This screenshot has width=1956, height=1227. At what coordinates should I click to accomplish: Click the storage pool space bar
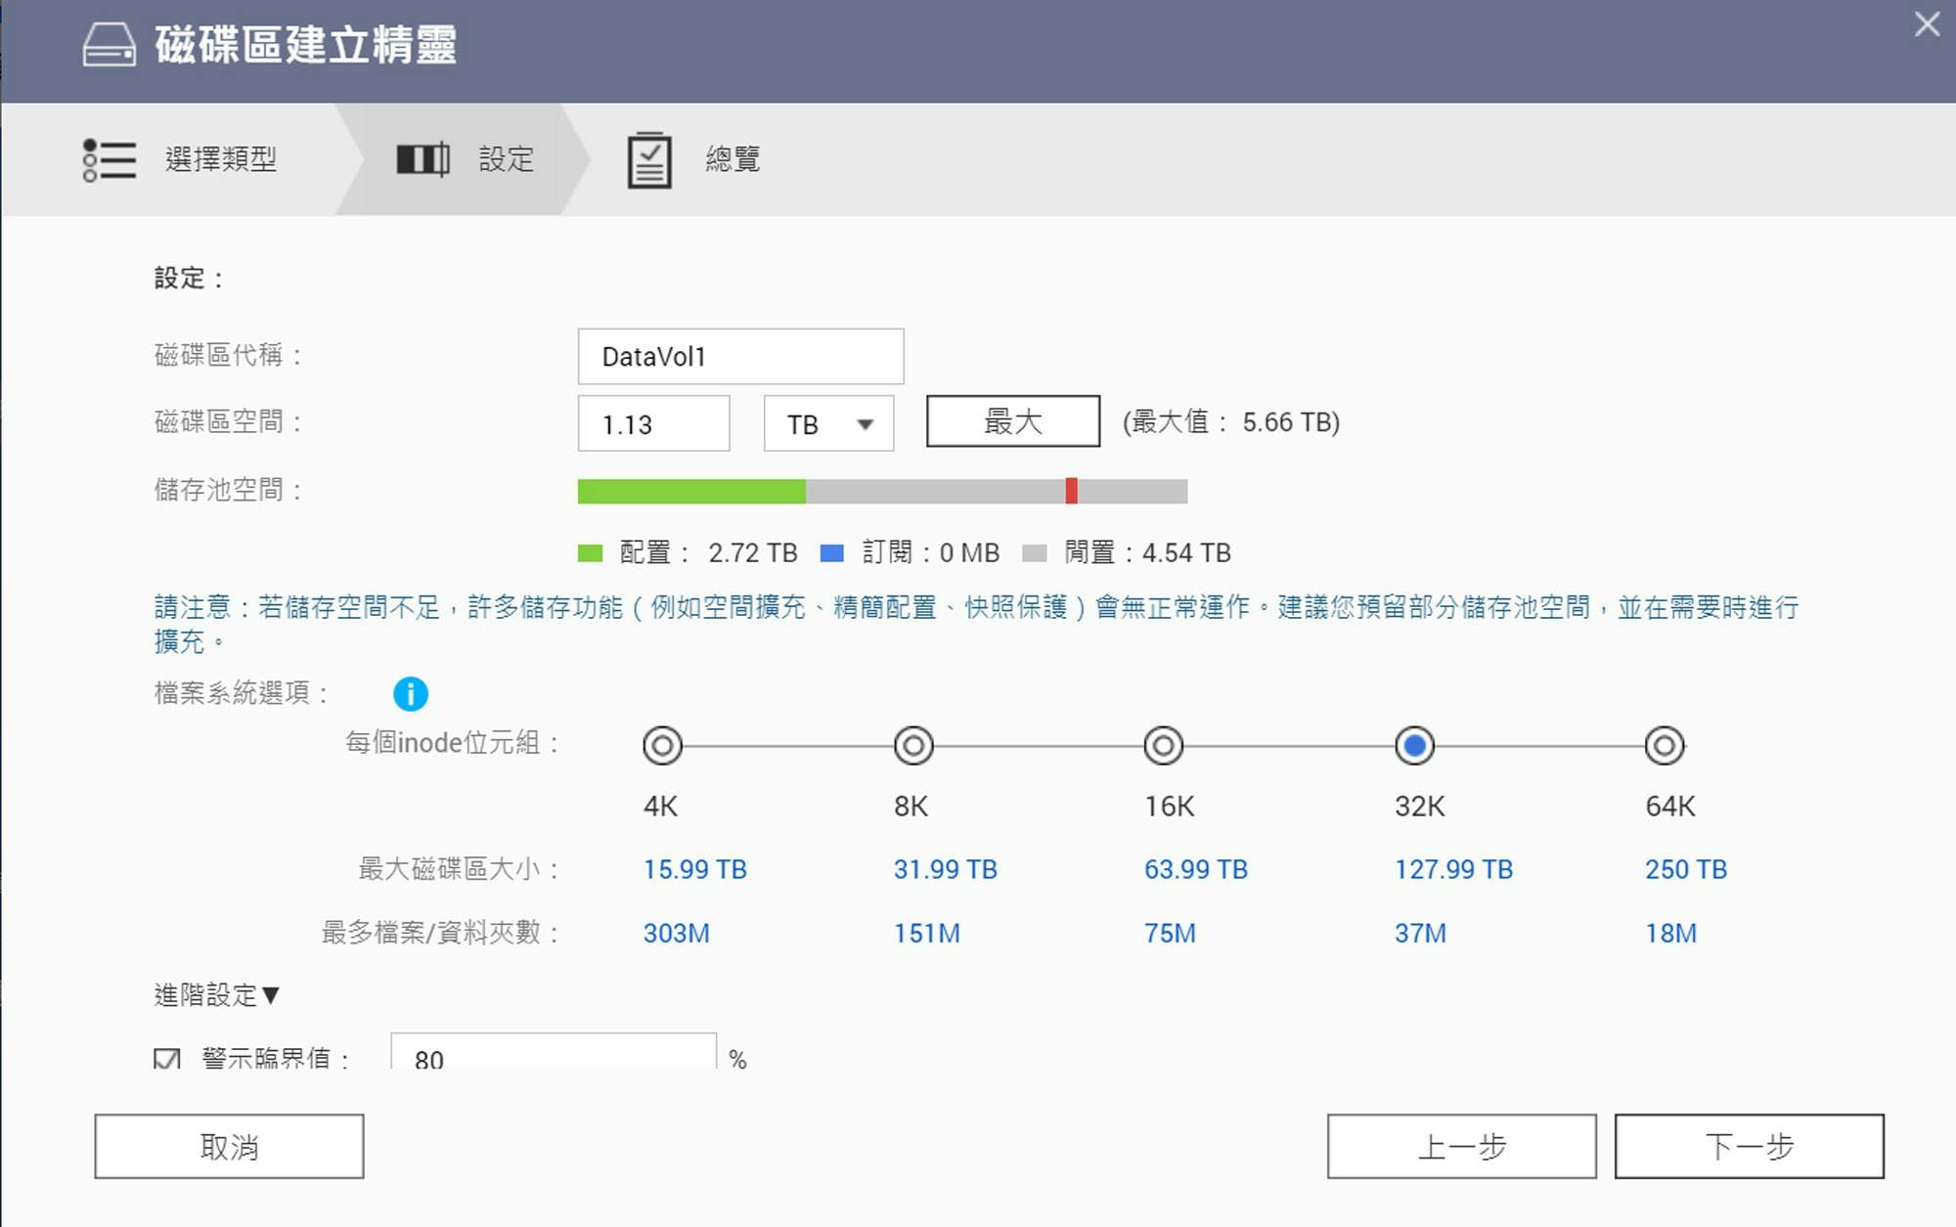(882, 491)
